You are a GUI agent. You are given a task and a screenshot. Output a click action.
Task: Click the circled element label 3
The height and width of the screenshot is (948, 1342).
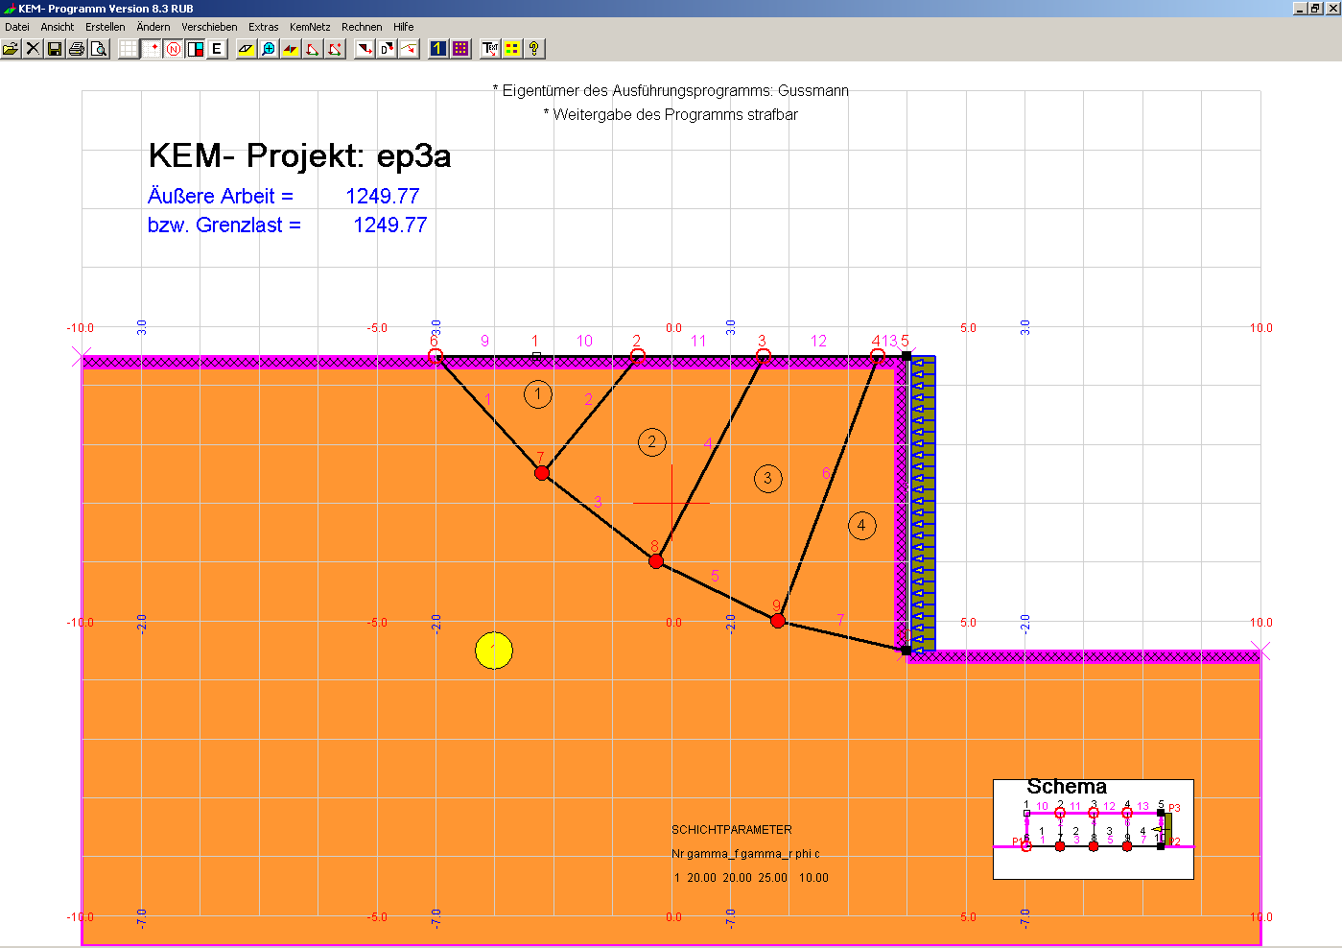click(x=767, y=478)
